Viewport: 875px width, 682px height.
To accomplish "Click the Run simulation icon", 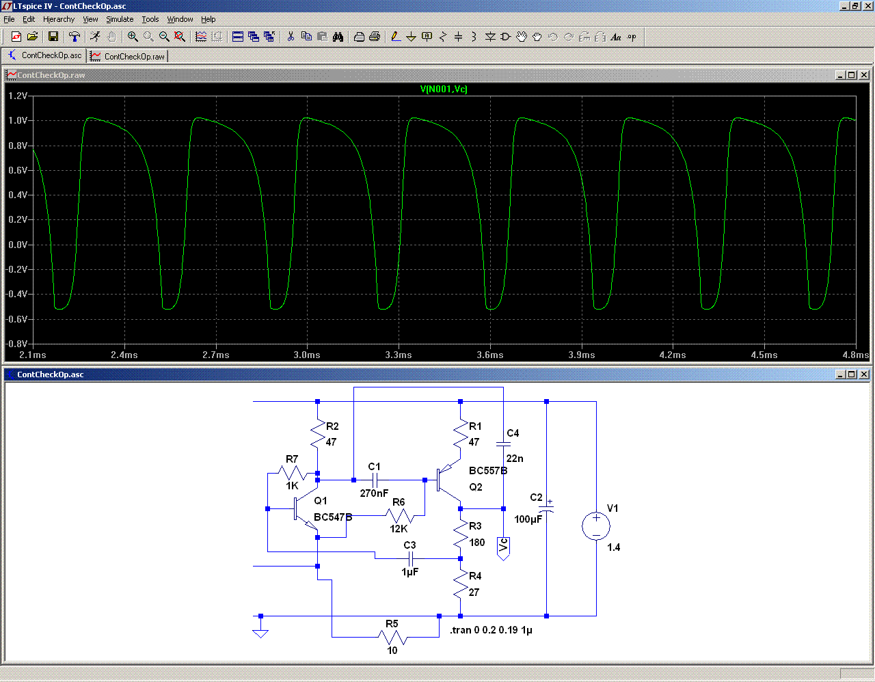I will pos(95,37).
